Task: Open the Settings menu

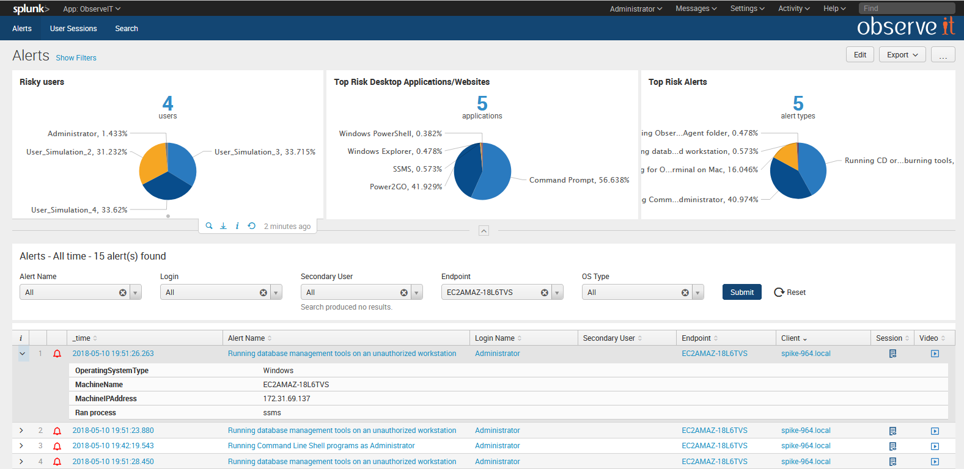Action: 747,9
